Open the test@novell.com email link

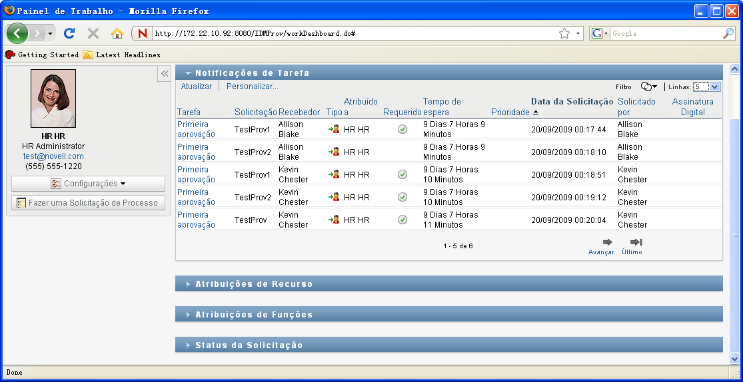click(x=53, y=156)
